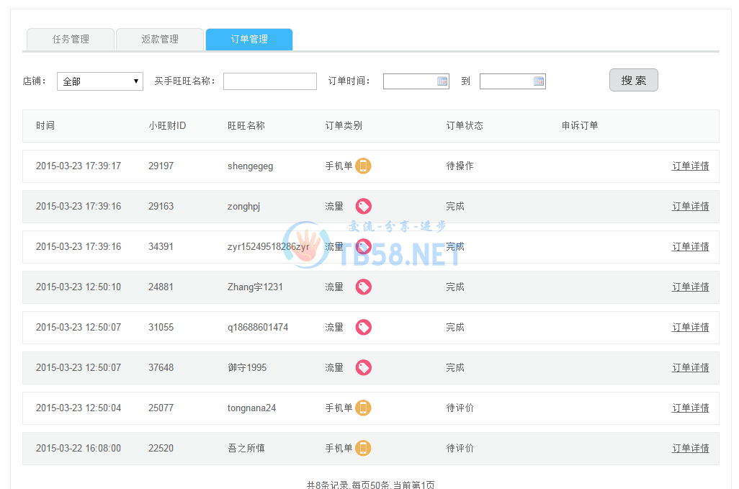739x489 pixels.
Task: Click the pink traffic tag icon for zonghpj
Action: pyautogui.click(x=364, y=207)
